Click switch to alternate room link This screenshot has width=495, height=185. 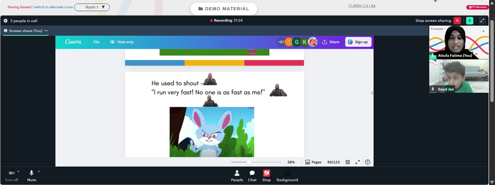53,7
